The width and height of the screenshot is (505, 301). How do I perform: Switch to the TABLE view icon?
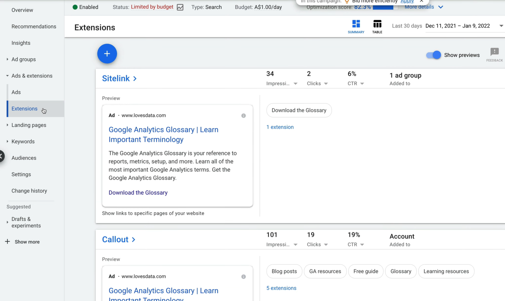click(377, 26)
